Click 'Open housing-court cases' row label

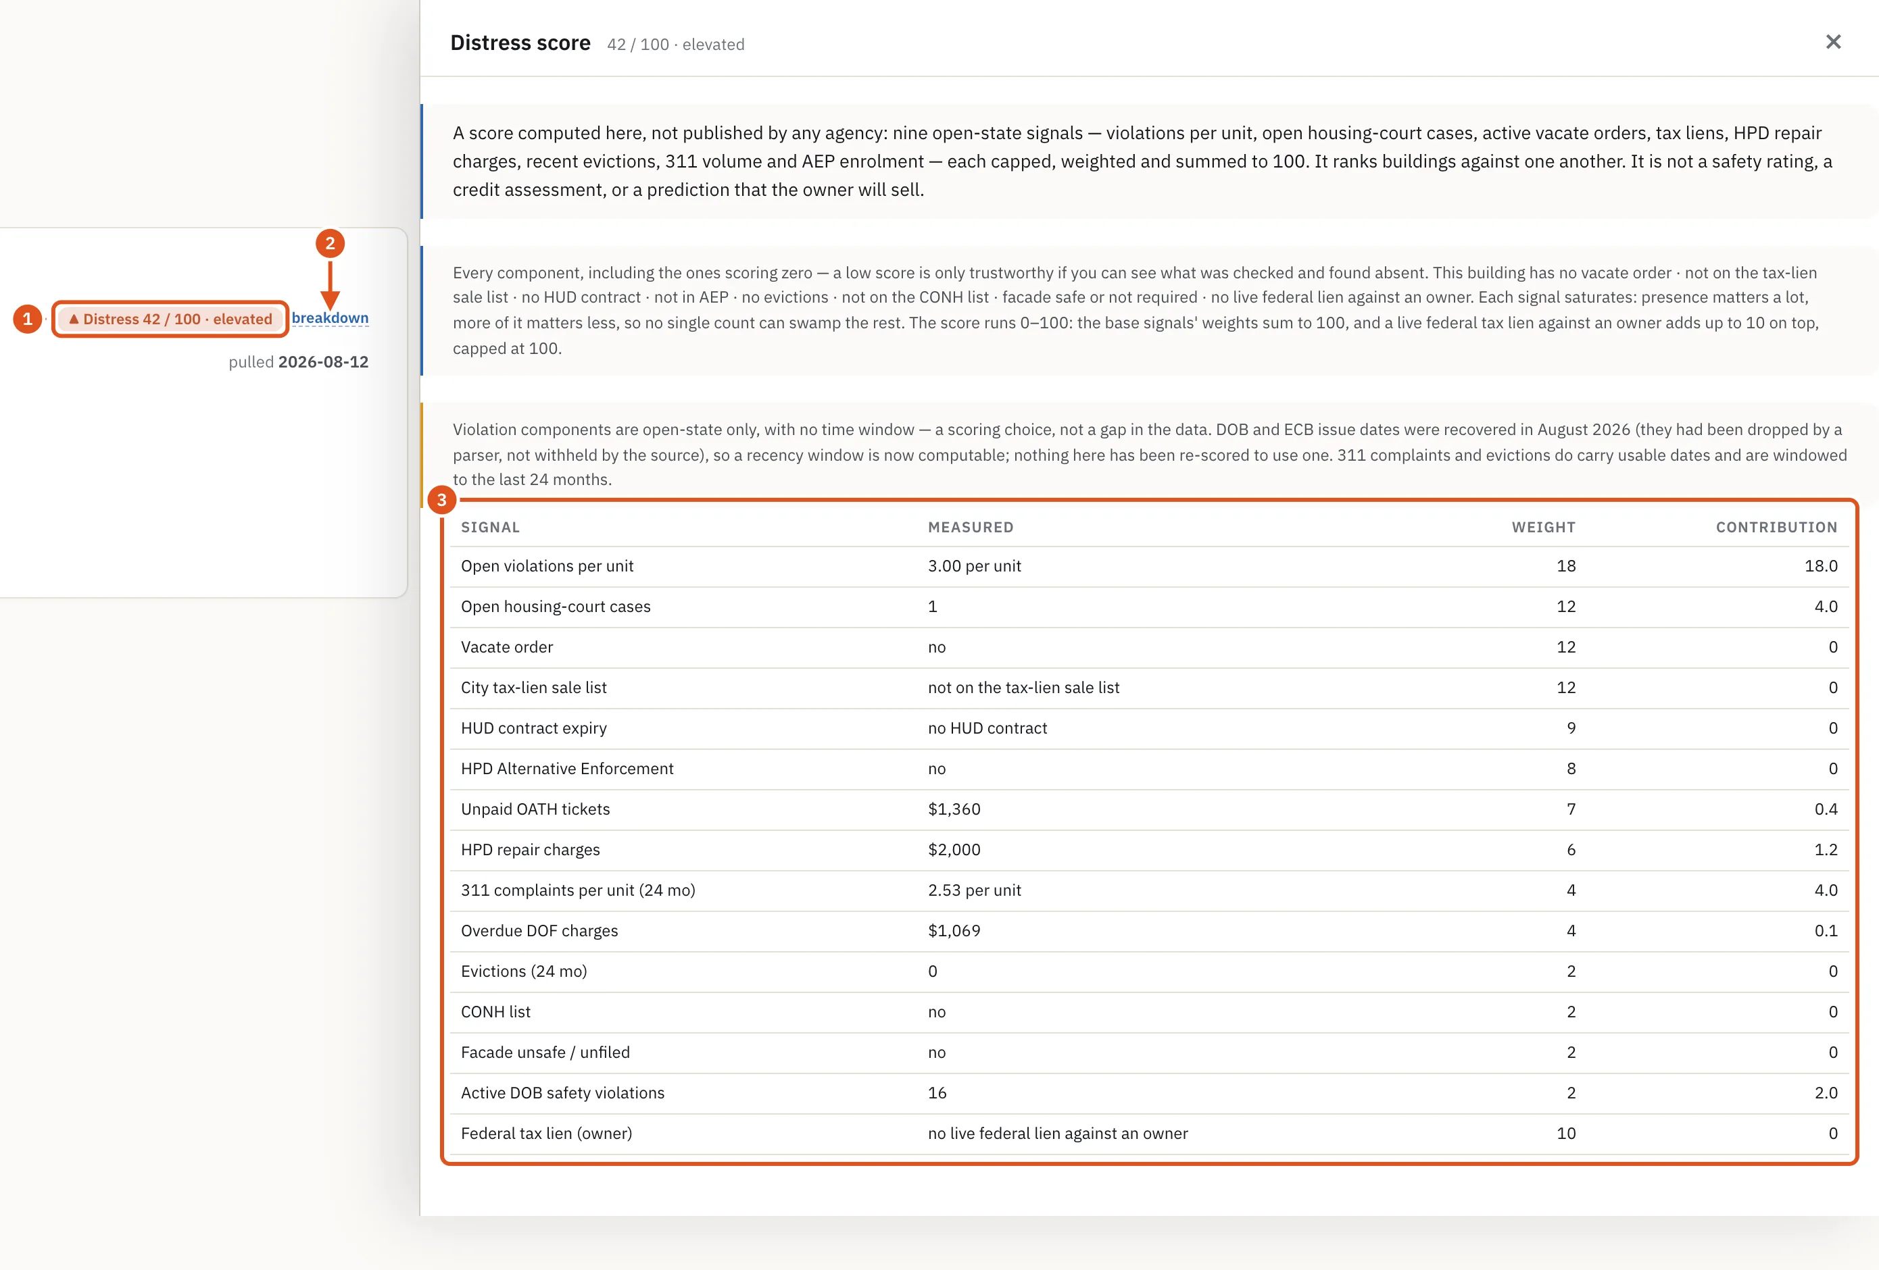pos(556,607)
